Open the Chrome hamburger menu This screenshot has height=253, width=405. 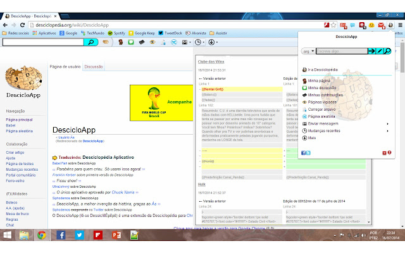coord(400,25)
